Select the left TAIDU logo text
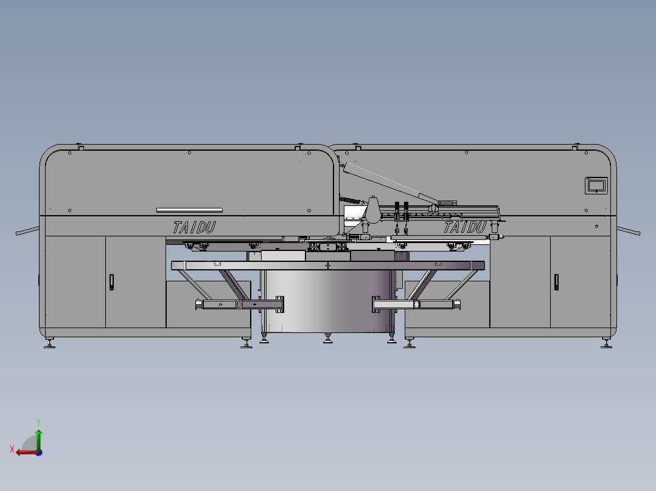This screenshot has height=491, width=656. point(195,227)
